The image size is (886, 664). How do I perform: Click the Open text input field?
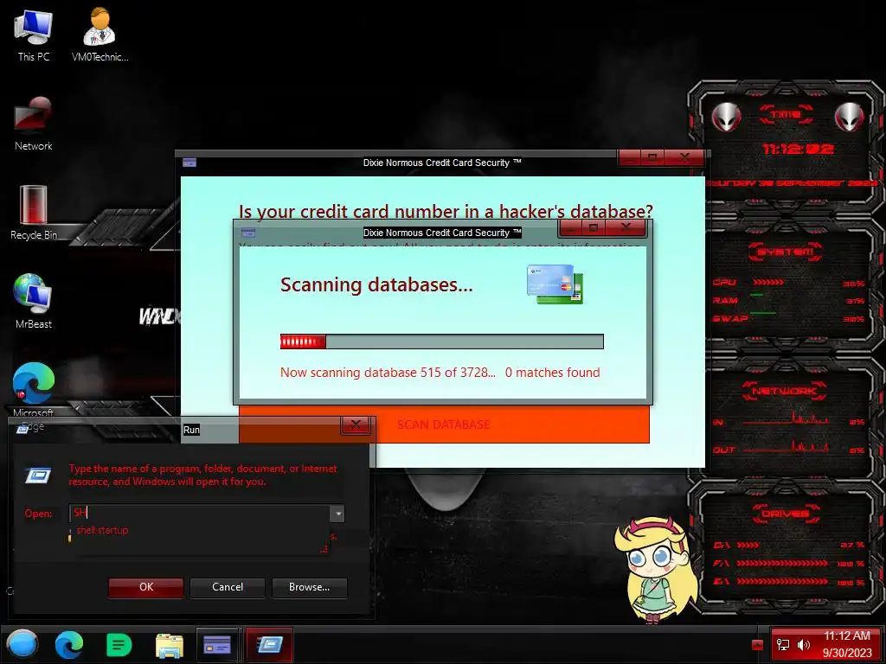pyautogui.click(x=199, y=514)
